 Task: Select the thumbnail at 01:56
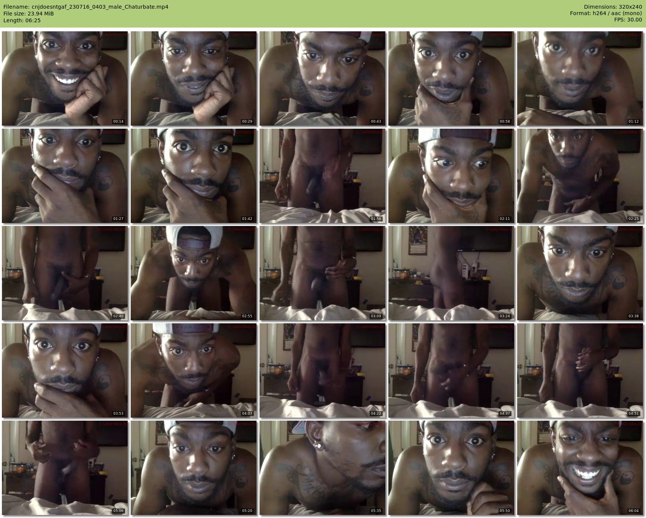[323, 176]
